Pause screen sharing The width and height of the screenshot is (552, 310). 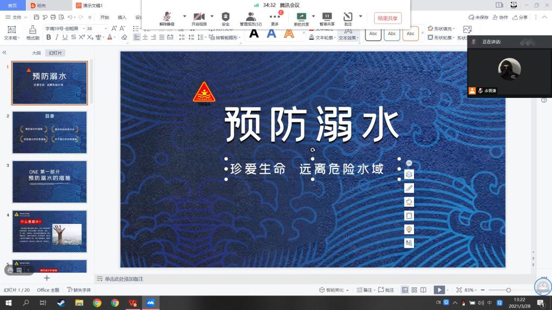pos(327,17)
